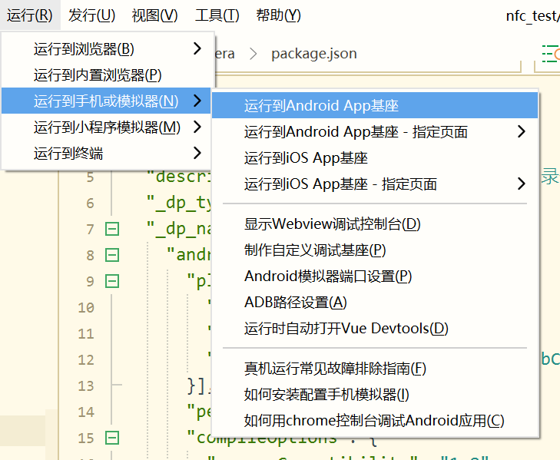Open ADB路径设置(A)
560x460 pixels.
pyautogui.click(x=295, y=303)
